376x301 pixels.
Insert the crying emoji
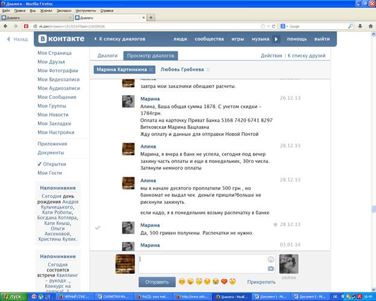tap(215, 281)
